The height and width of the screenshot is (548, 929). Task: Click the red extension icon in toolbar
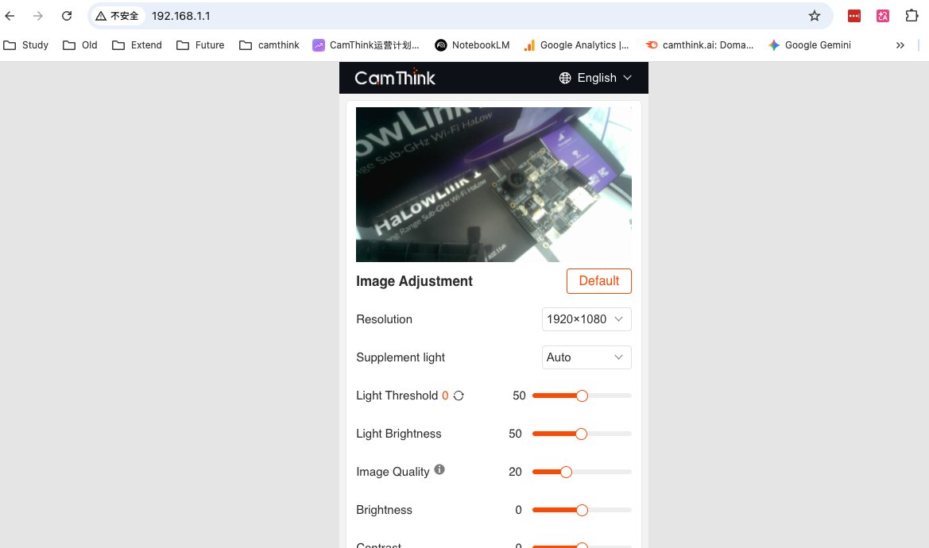[x=854, y=16]
